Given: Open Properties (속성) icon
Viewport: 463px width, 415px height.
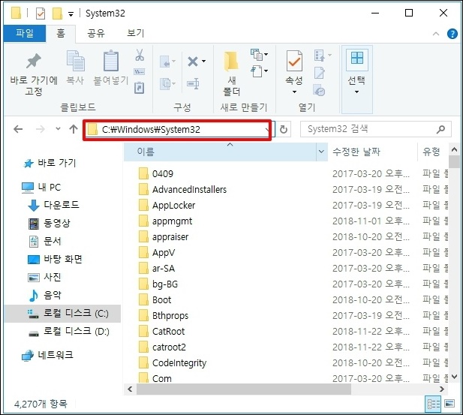Looking at the screenshot, I should tap(294, 61).
